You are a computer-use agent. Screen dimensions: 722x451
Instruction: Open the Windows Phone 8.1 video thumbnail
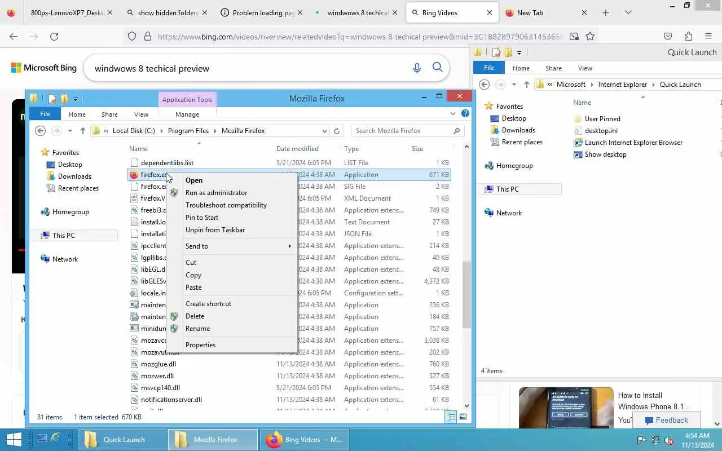click(566, 407)
